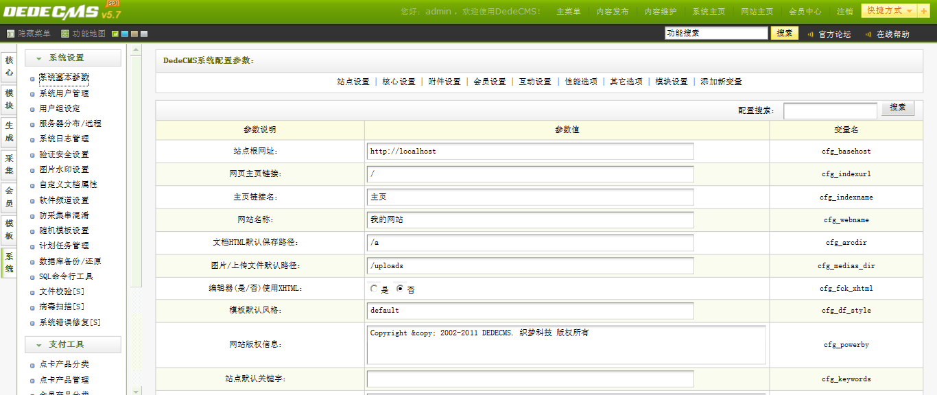Click the 站点根网址 URL input field
This screenshot has height=395, width=937.
[x=528, y=151]
